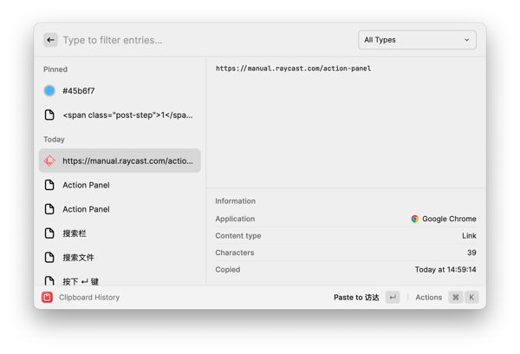Click the document icon next to 搜索文件
520x354 pixels.
pos(49,258)
